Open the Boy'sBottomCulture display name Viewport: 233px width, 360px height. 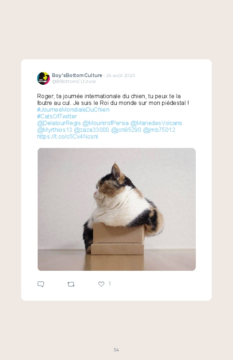click(x=77, y=75)
